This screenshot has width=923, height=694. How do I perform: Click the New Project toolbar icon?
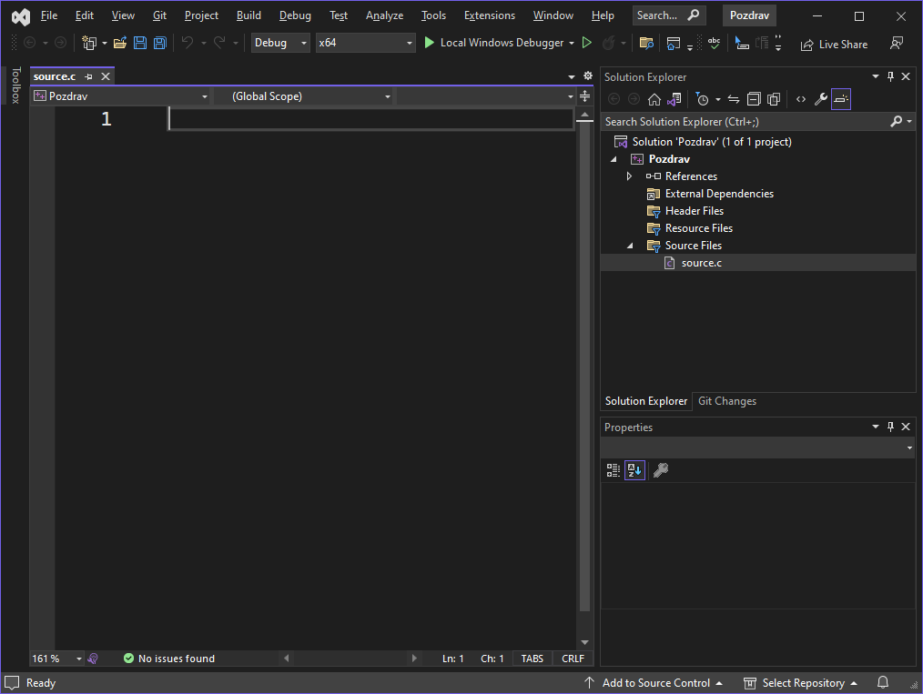point(89,43)
